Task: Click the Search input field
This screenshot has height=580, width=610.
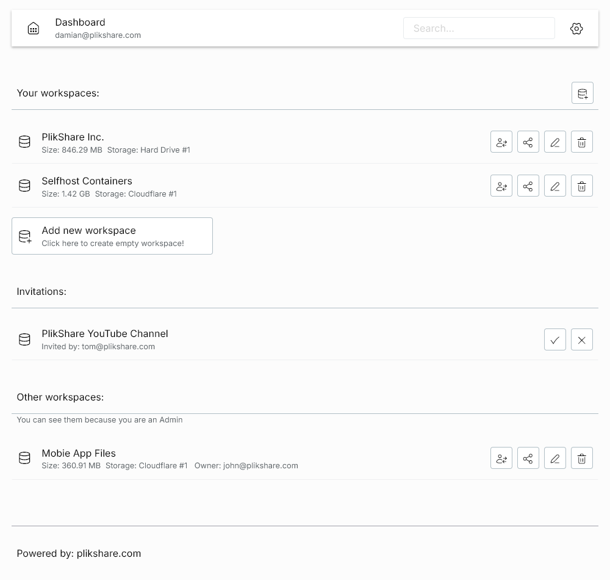Action: [479, 28]
